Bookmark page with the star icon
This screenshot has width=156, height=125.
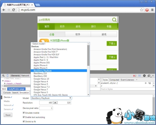point(141,10)
